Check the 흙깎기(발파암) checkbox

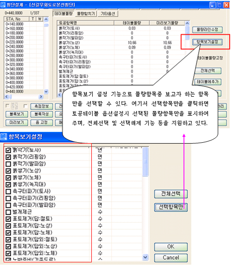[8, 164]
